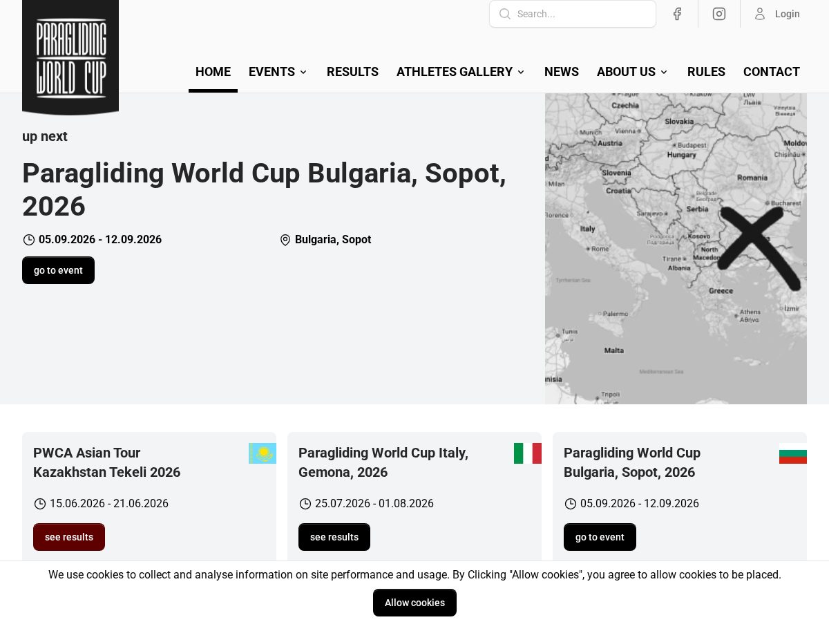This screenshot has height=622, width=829.
Task: Click the Italy flag icon
Action: tap(528, 453)
